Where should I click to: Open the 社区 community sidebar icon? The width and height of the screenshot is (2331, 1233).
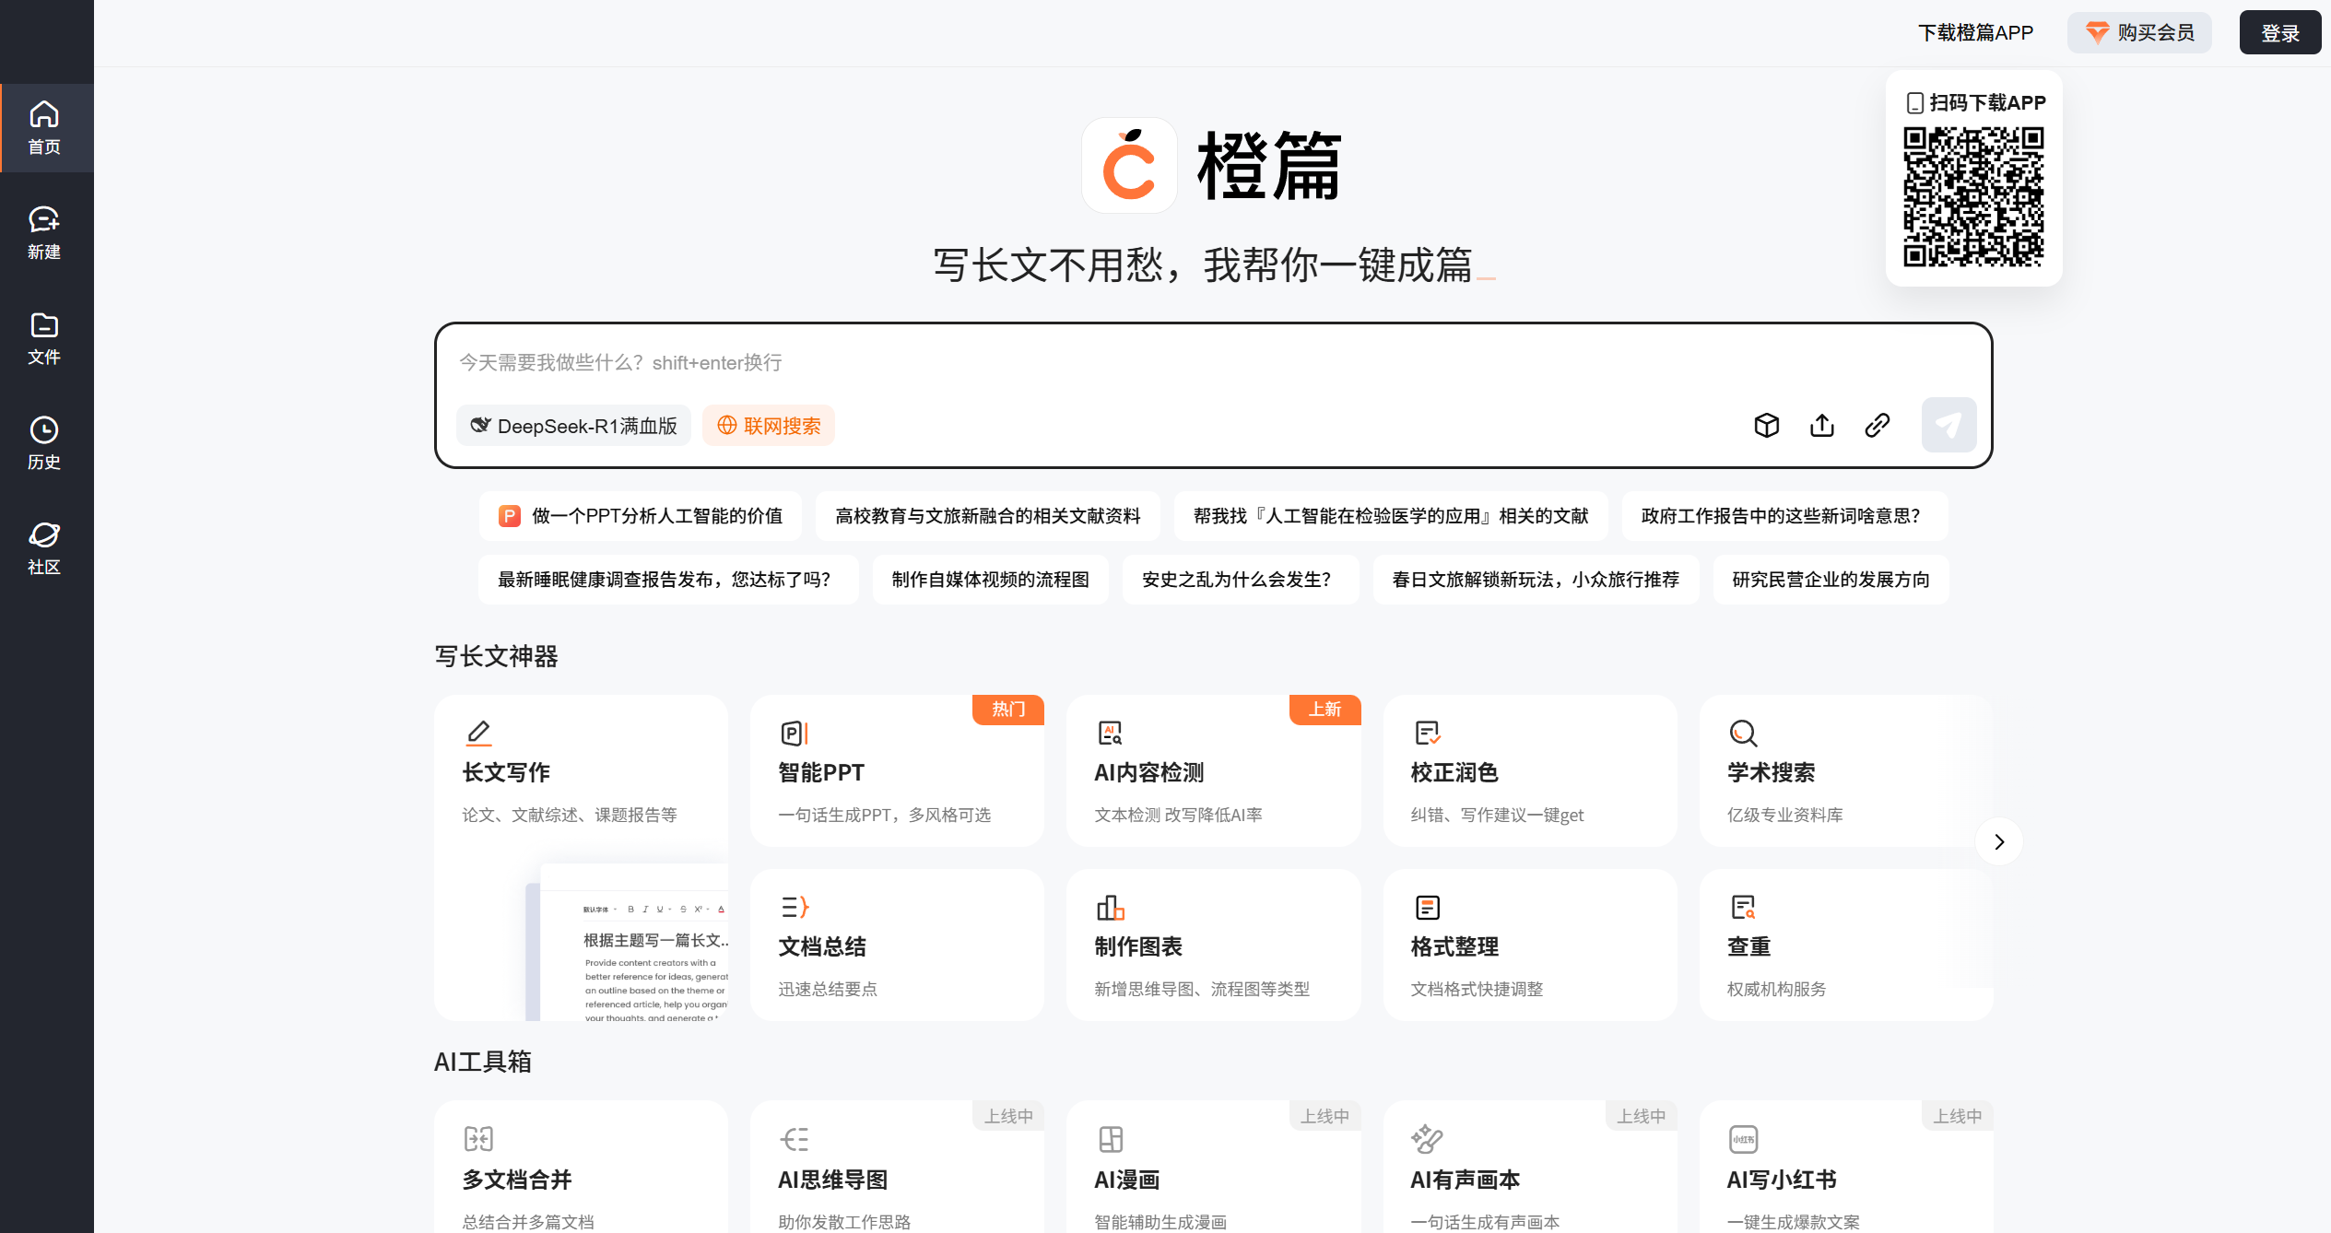pos(44,548)
